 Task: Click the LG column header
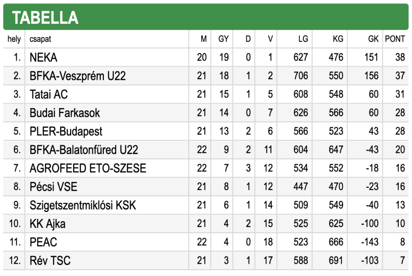(303, 39)
